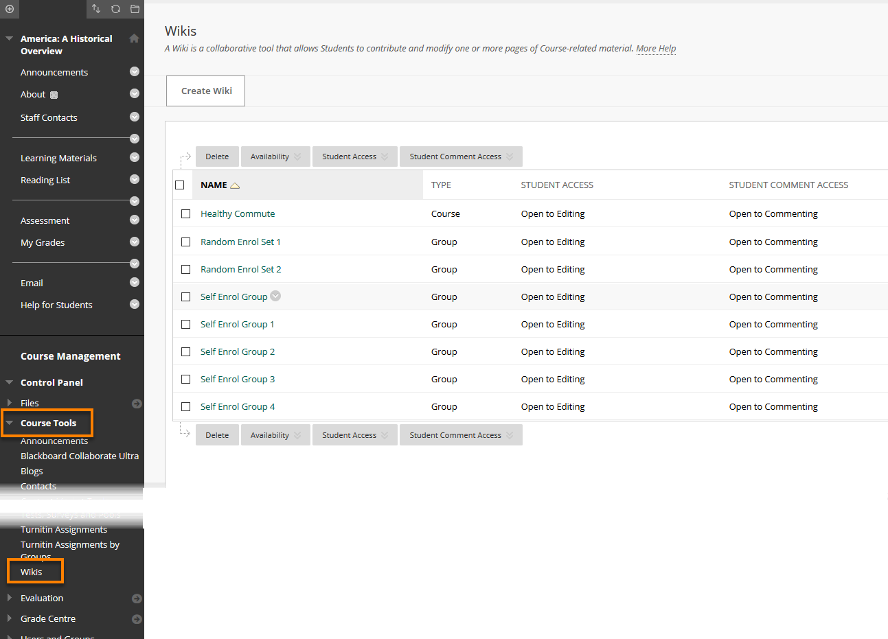The image size is (888, 639).
Task: Open Assessment in course menu
Action: 45,220
